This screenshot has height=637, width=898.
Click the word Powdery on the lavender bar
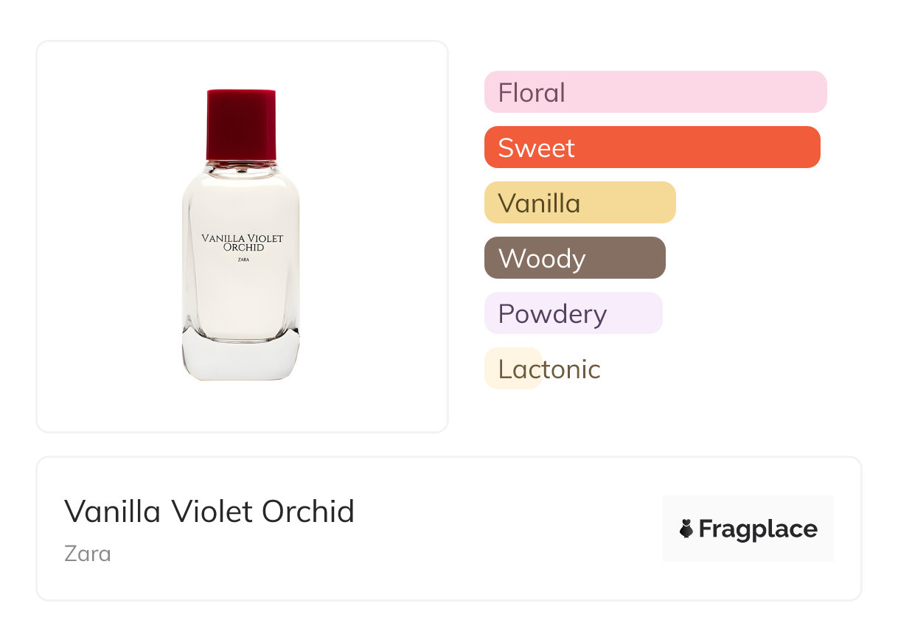552,314
